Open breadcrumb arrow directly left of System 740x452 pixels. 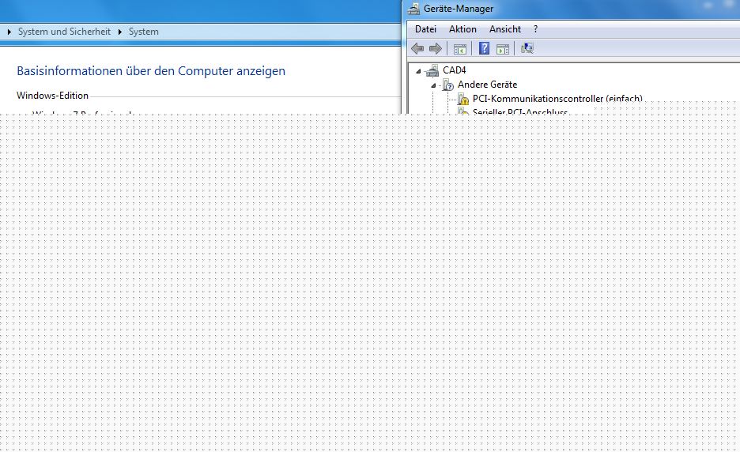120,32
